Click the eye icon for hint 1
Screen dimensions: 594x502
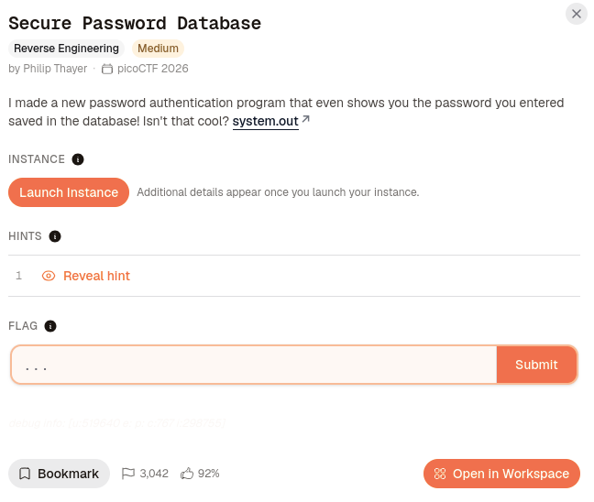point(49,276)
